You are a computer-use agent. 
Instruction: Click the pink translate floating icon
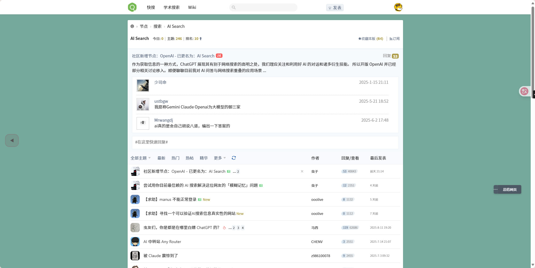point(524,91)
